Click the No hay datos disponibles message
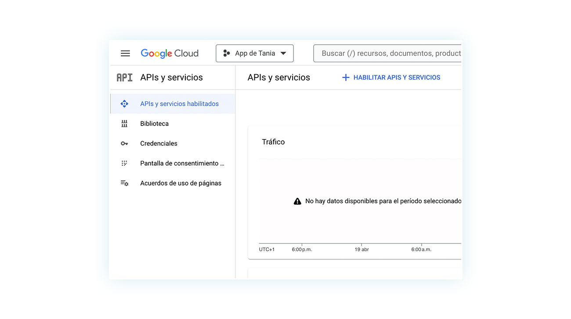Screen dimensions: 571x319 [383, 201]
